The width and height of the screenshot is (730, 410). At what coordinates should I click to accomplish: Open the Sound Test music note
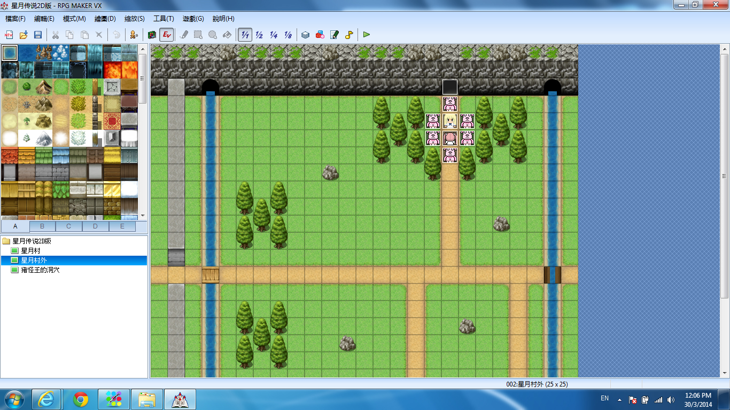[349, 35]
